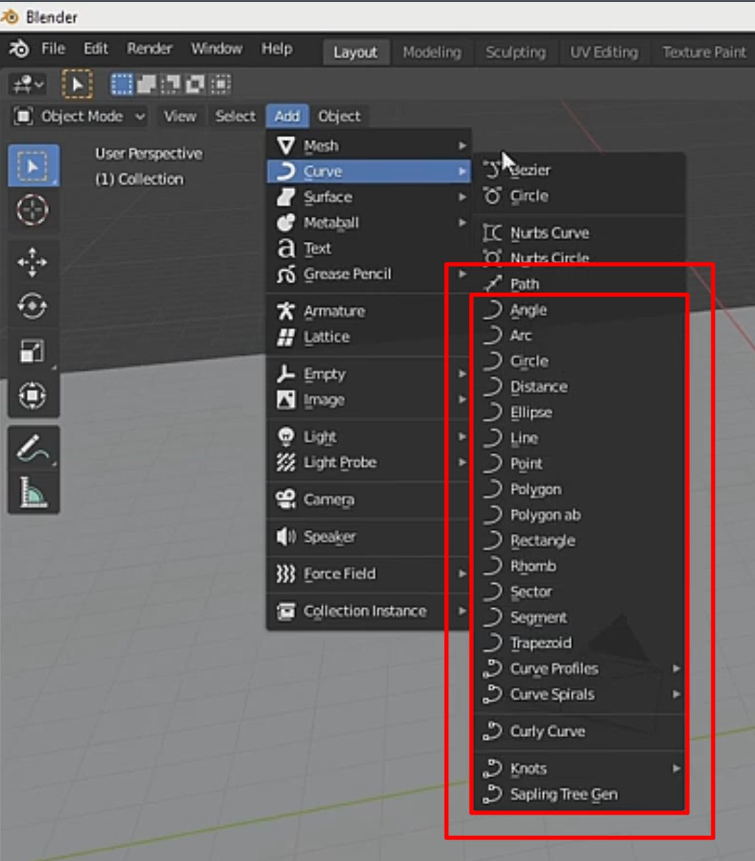The width and height of the screenshot is (755, 861).
Task: Expand the Empty submenu
Action: tap(369, 374)
